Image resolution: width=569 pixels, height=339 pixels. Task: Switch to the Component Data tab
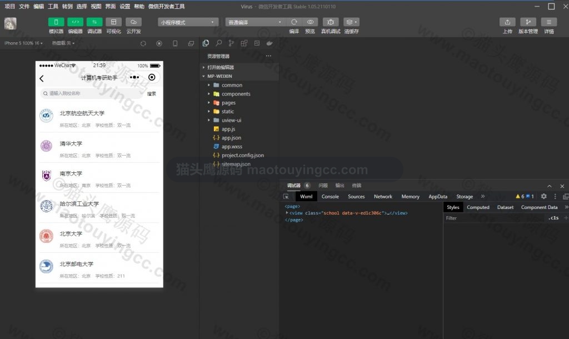(x=539, y=207)
